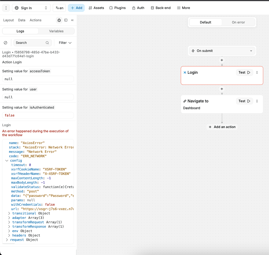The width and height of the screenshot is (269, 255).
Task: Switch to the On error branch
Action: (238, 22)
